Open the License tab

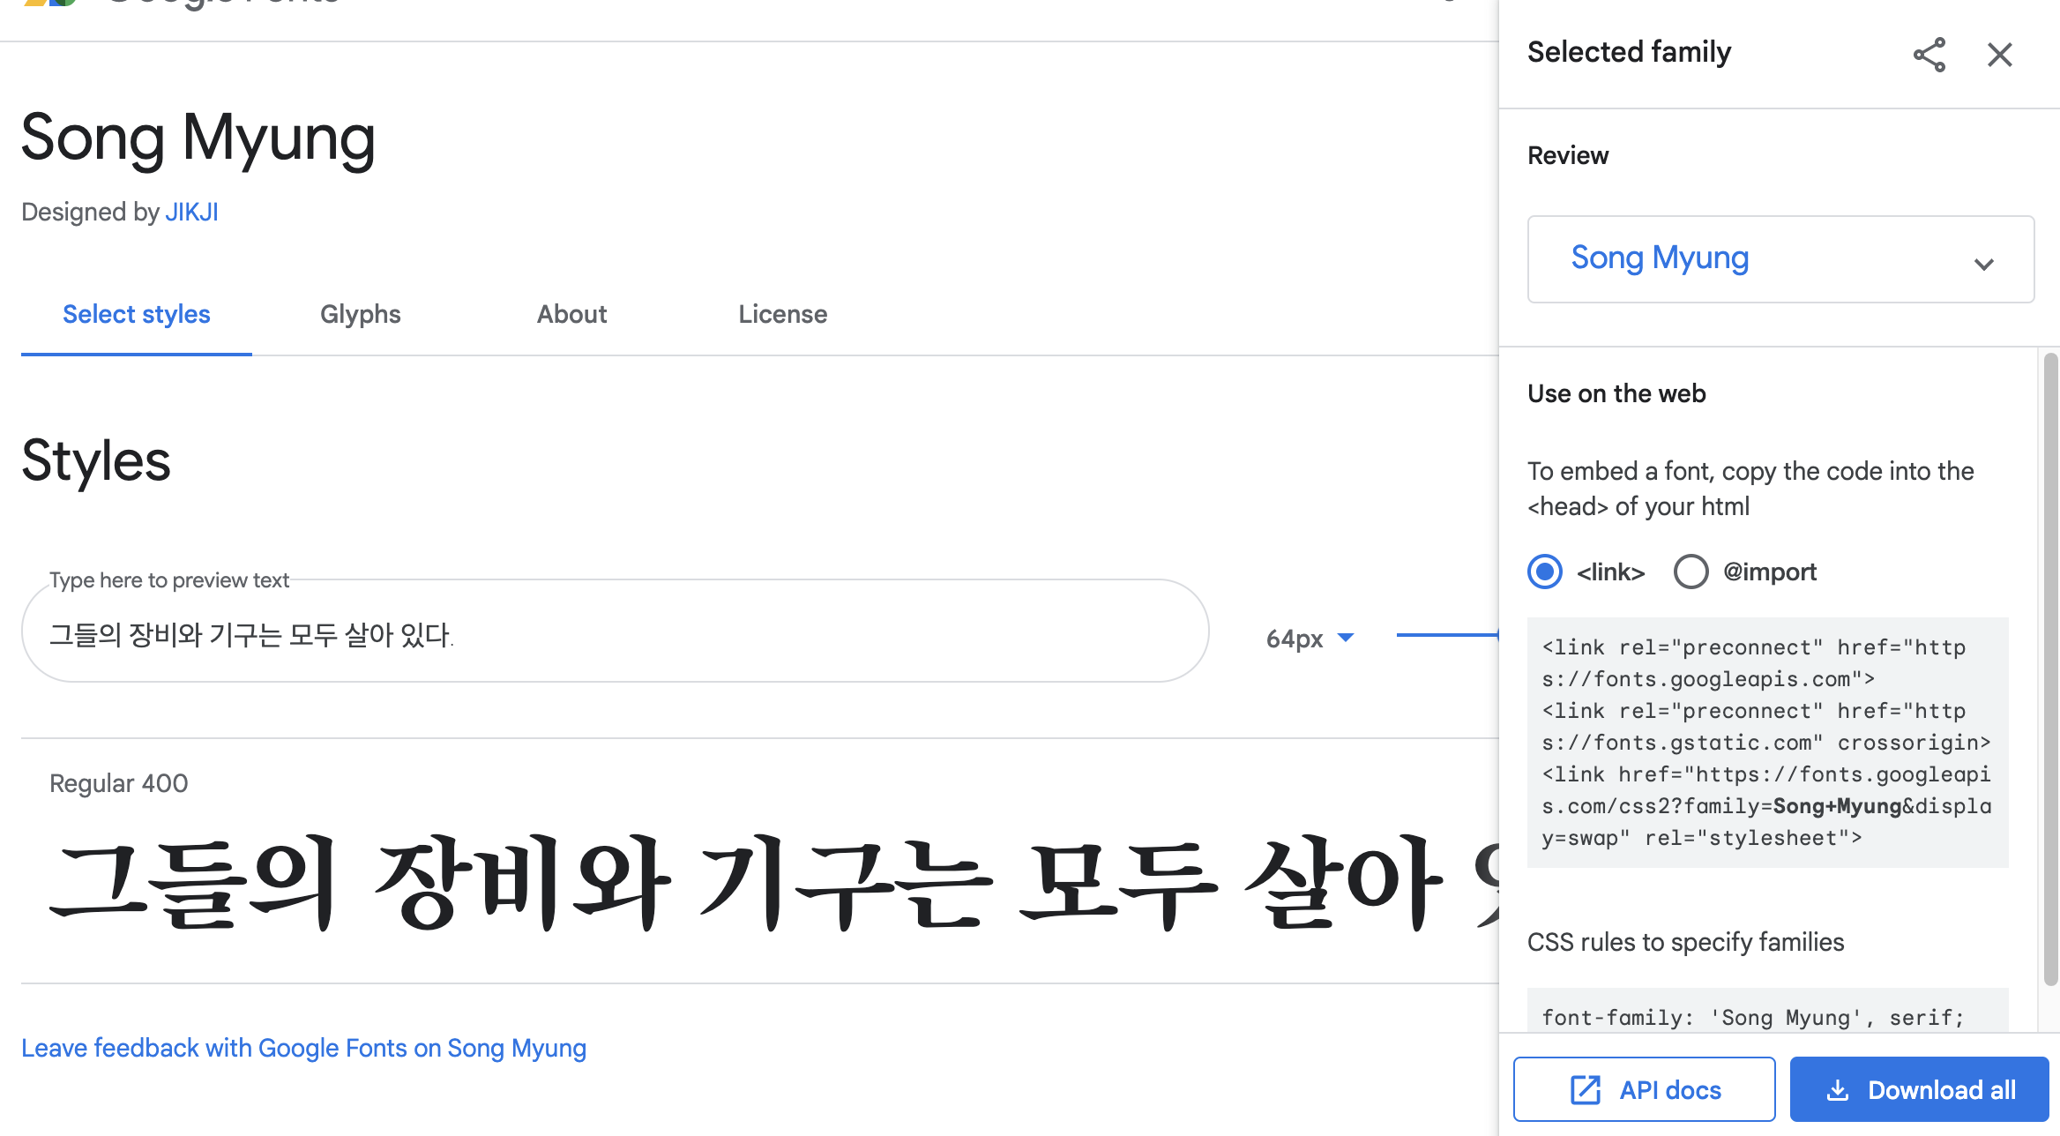783,314
